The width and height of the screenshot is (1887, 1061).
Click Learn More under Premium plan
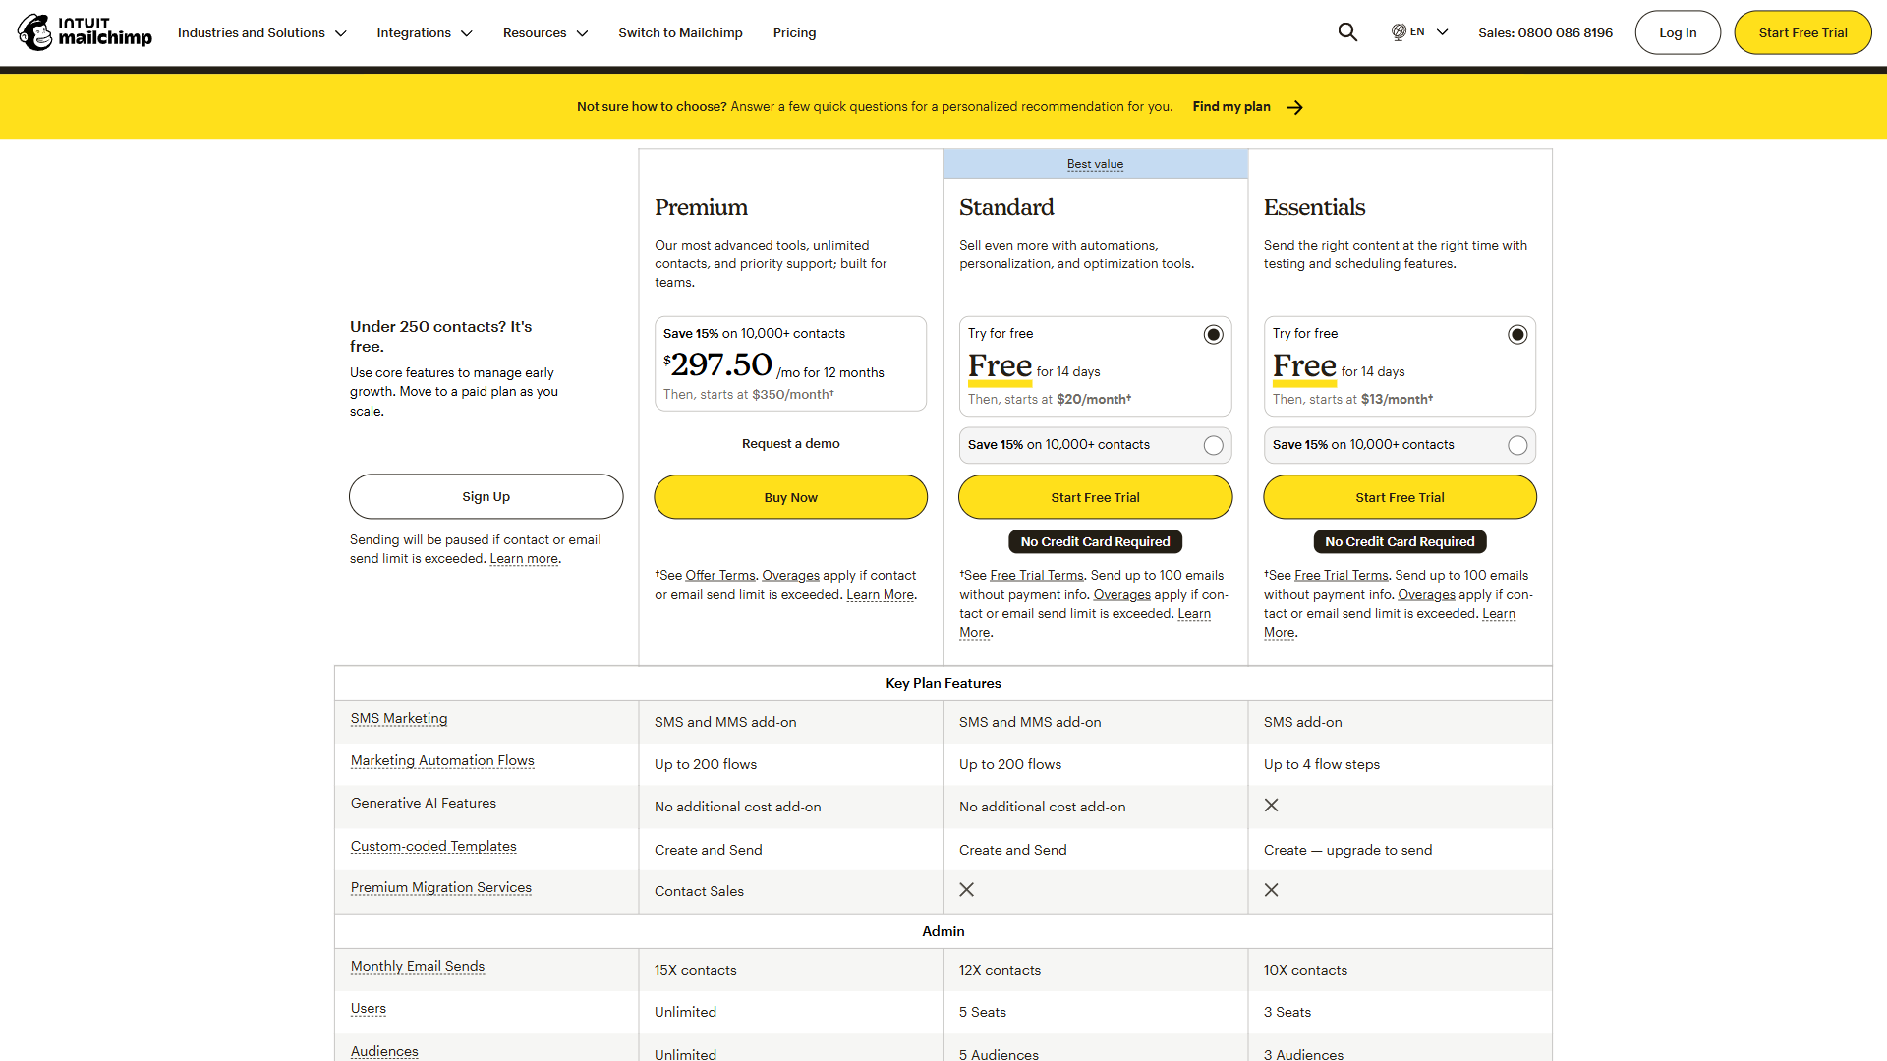pyautogui.click(x=880, y=595)
